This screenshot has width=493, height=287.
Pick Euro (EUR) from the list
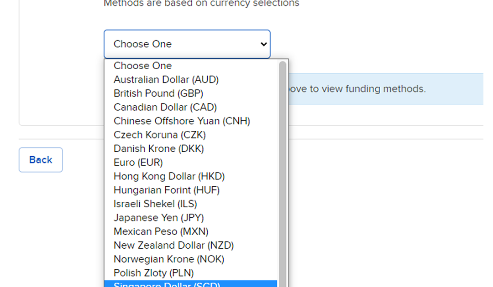click(x=138, y=162)
